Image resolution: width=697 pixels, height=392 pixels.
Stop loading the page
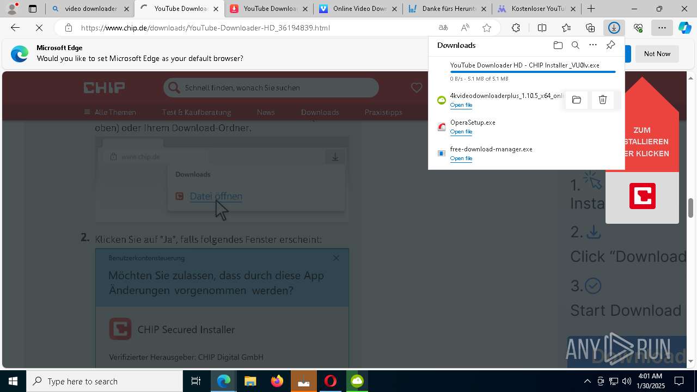39,28
